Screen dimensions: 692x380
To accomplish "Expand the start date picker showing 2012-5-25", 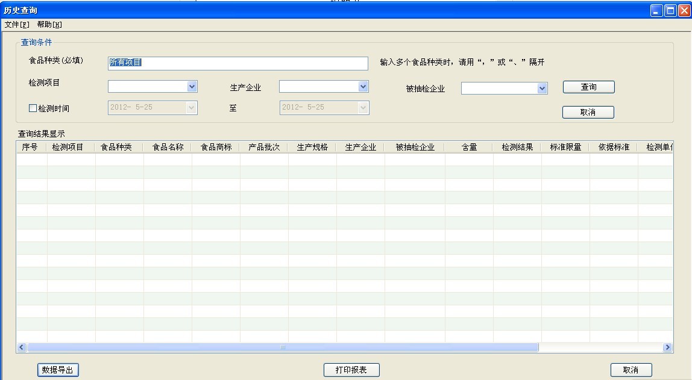I will 192,109.
